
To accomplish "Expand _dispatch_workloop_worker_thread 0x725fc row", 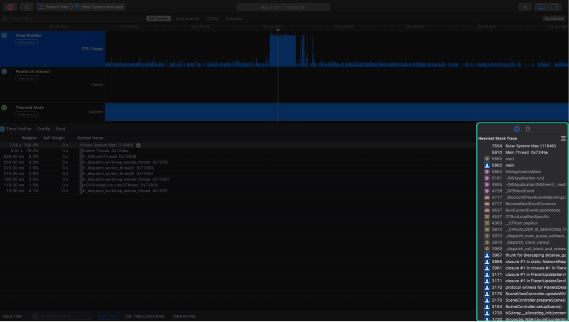I will [84, 162].
